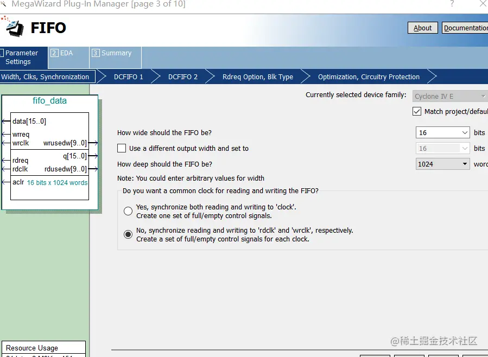
Task: Go to Optimization, Circuitry Protection step
Action: pyautogui.click(x=369, y=77)
